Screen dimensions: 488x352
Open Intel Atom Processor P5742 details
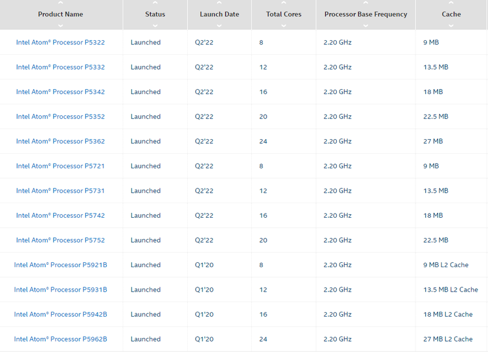coord(60,215)
